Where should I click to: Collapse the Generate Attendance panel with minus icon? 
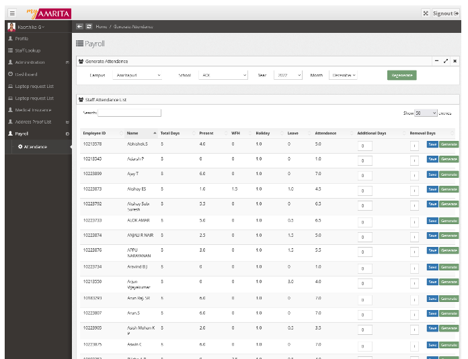click(x=436, y=61)
